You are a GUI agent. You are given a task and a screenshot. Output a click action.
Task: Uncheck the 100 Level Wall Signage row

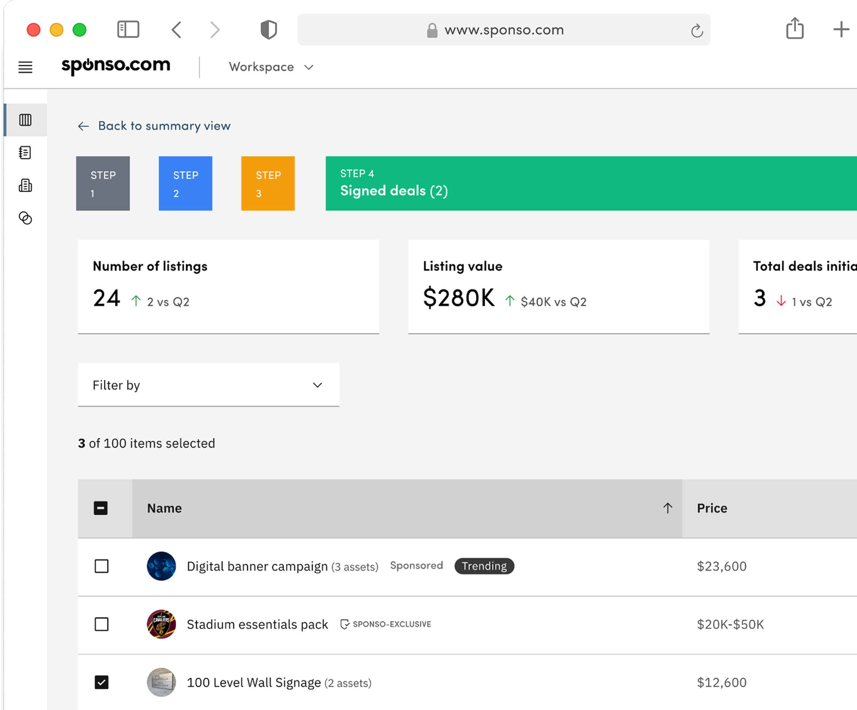[102, 682]
